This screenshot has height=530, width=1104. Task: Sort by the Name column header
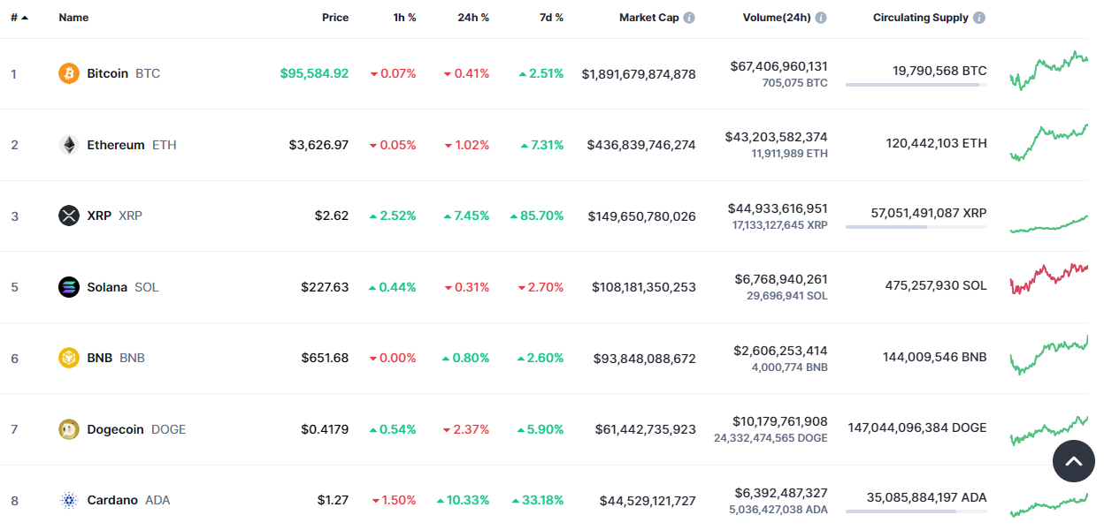coord(73,18)
